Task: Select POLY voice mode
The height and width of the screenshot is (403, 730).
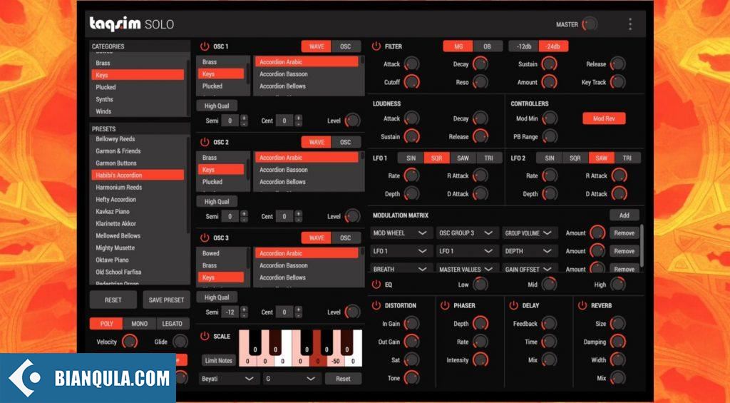Action: click(x=107, y=323)
